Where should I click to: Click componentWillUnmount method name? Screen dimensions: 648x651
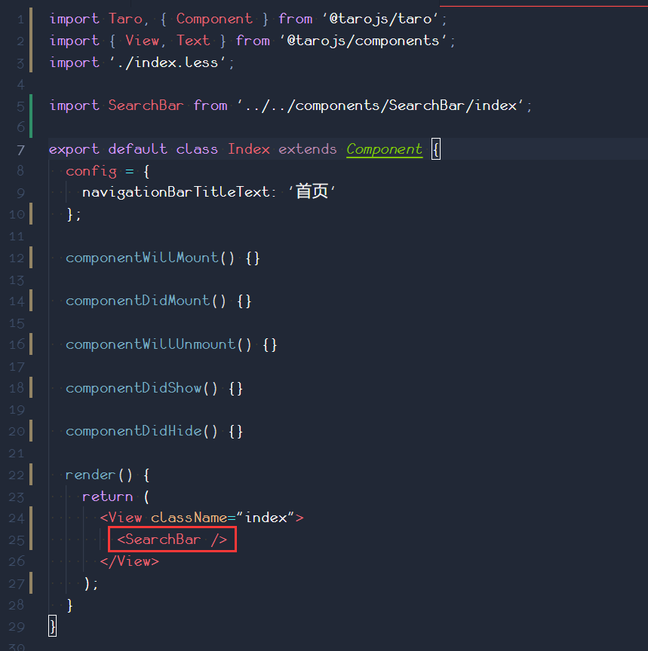point(150,344)
